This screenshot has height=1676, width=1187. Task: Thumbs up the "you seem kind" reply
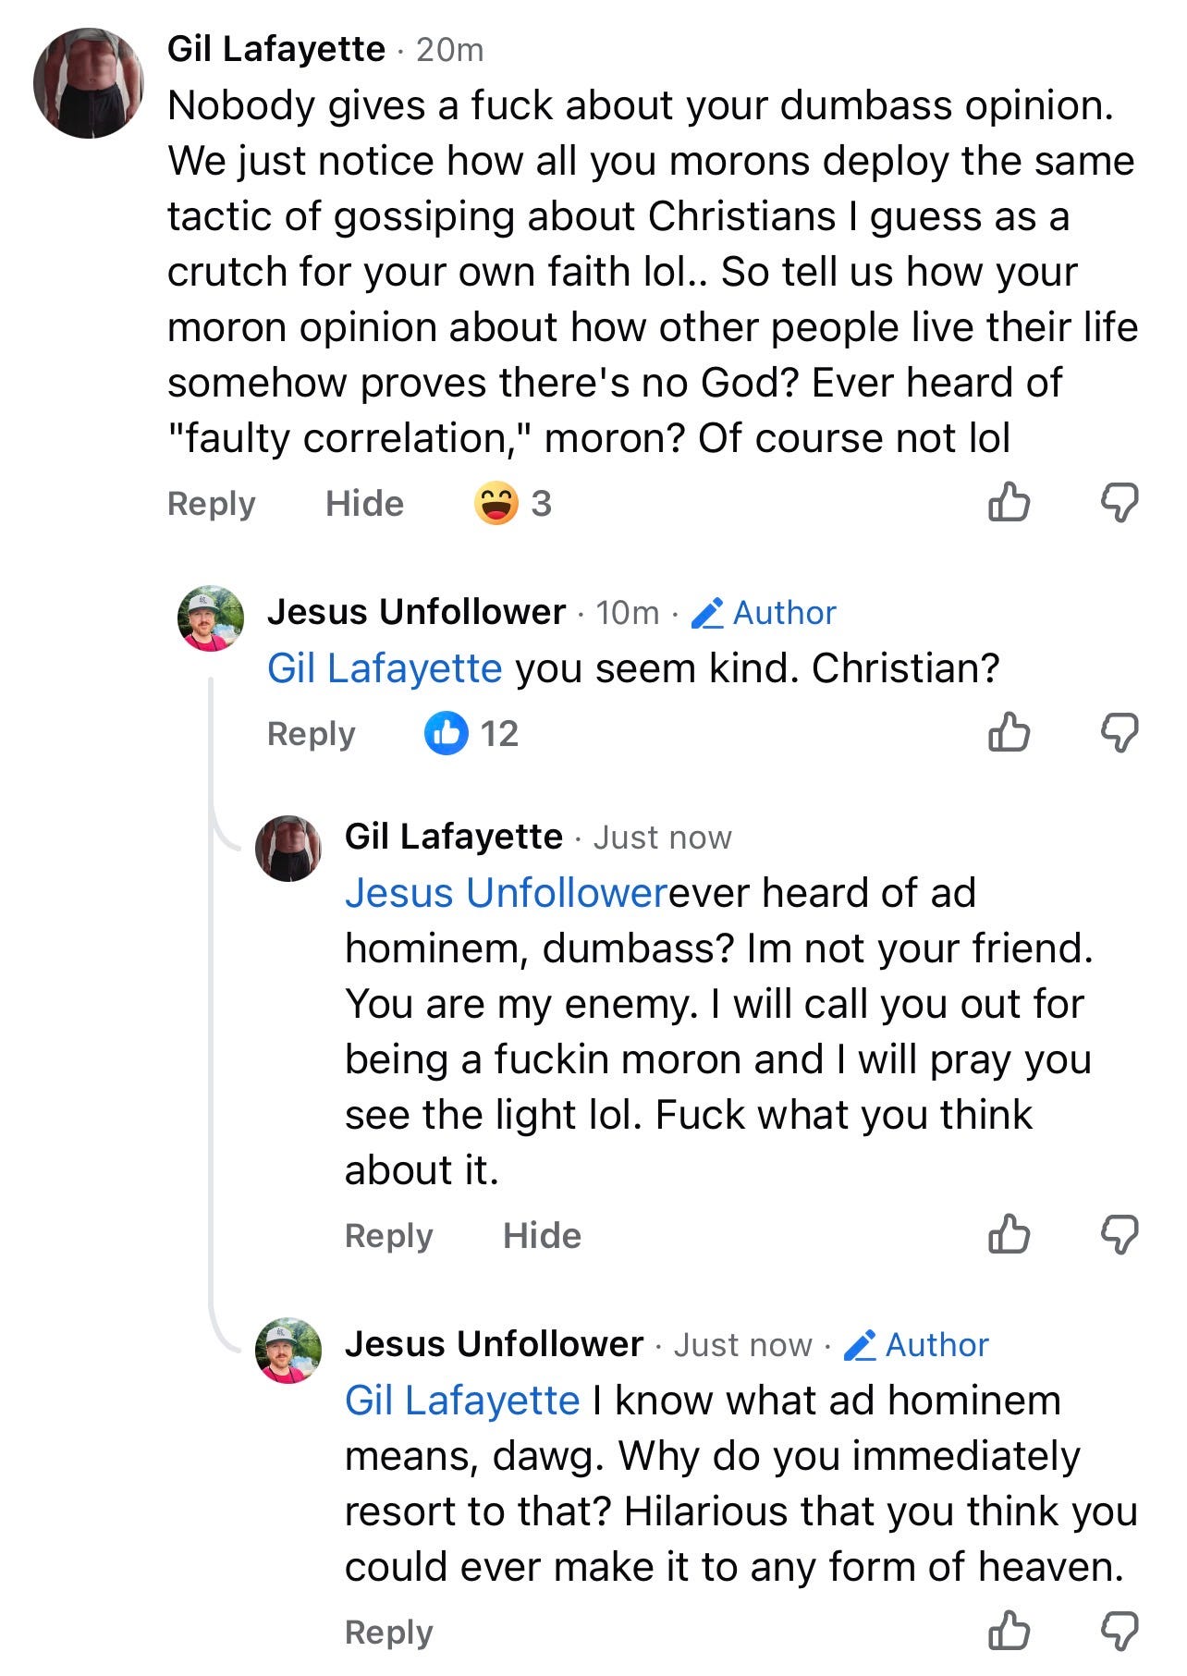coord(1009,733)
